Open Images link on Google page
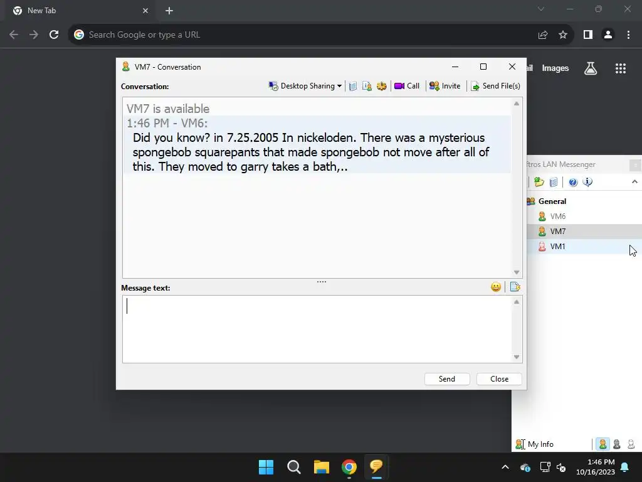Screen dimensions: 642x482 (x=555, y=68)
